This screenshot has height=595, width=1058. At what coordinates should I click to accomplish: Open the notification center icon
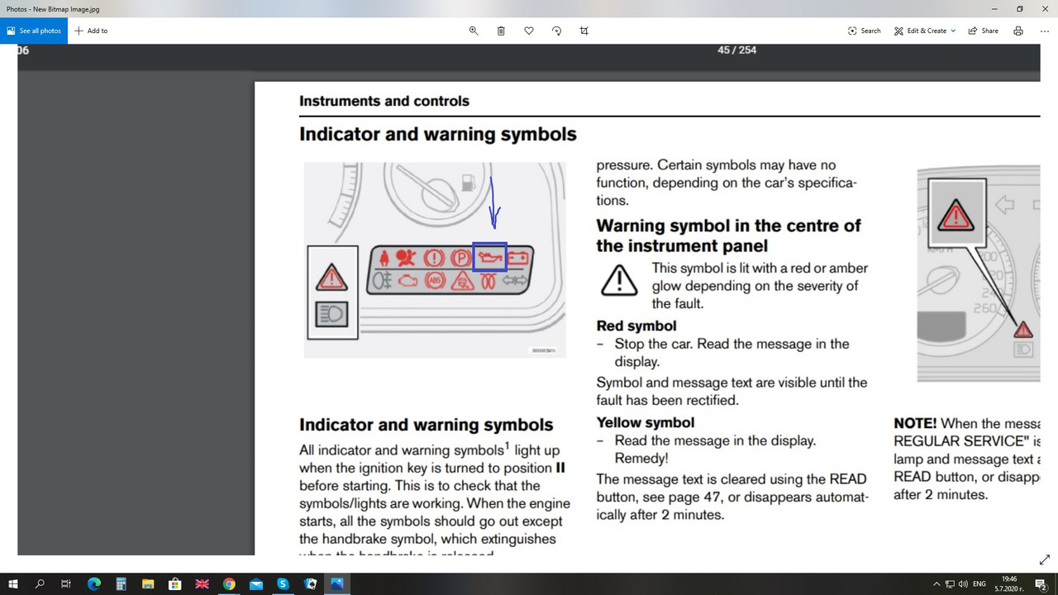[x=1041, y=583]
